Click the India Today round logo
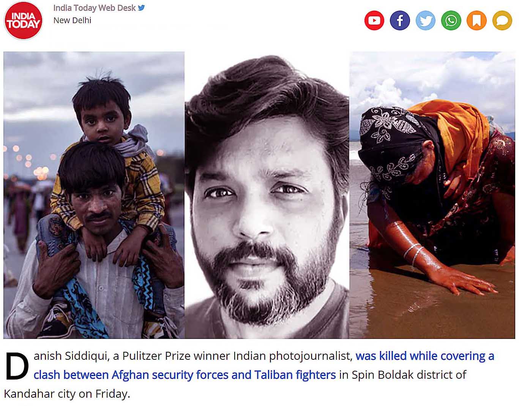 pos(23,20)
